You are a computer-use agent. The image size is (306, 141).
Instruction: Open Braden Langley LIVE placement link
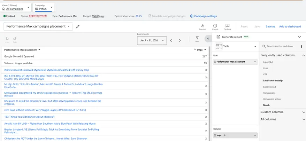point(52,131)
